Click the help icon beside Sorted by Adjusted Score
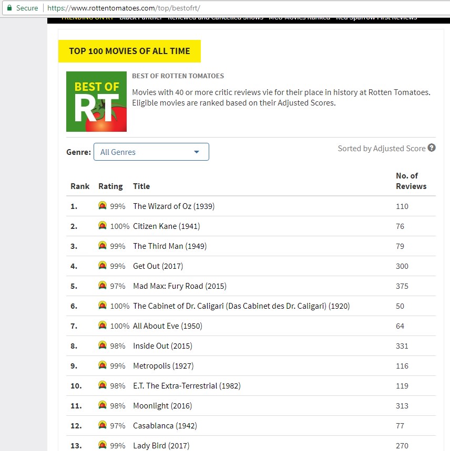450x451 pixels. 431,148
